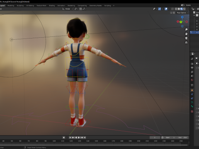Viewport: 199px width, 149px height.
Task: Open the Scene properties tab
Action: coord(192,76)
